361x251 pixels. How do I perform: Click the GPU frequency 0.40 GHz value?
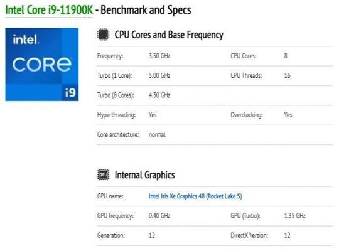pyautogui.click(x=159, y=216)
